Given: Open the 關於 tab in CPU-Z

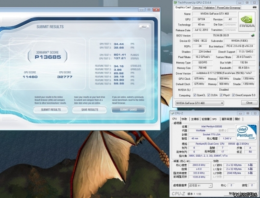Looking at the screenshot, I should 238,119.
